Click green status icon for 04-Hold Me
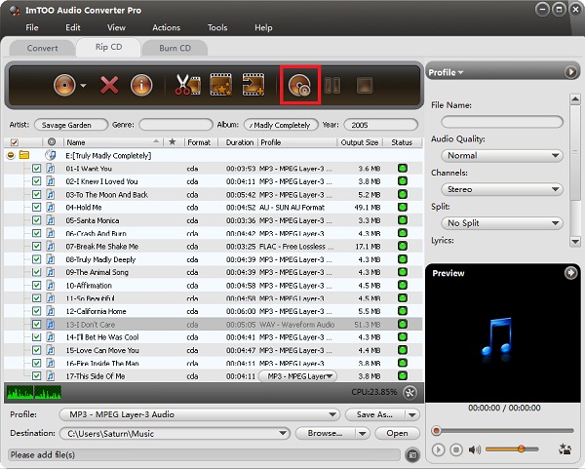The image size is (585, 469). (x=402, y=207)
